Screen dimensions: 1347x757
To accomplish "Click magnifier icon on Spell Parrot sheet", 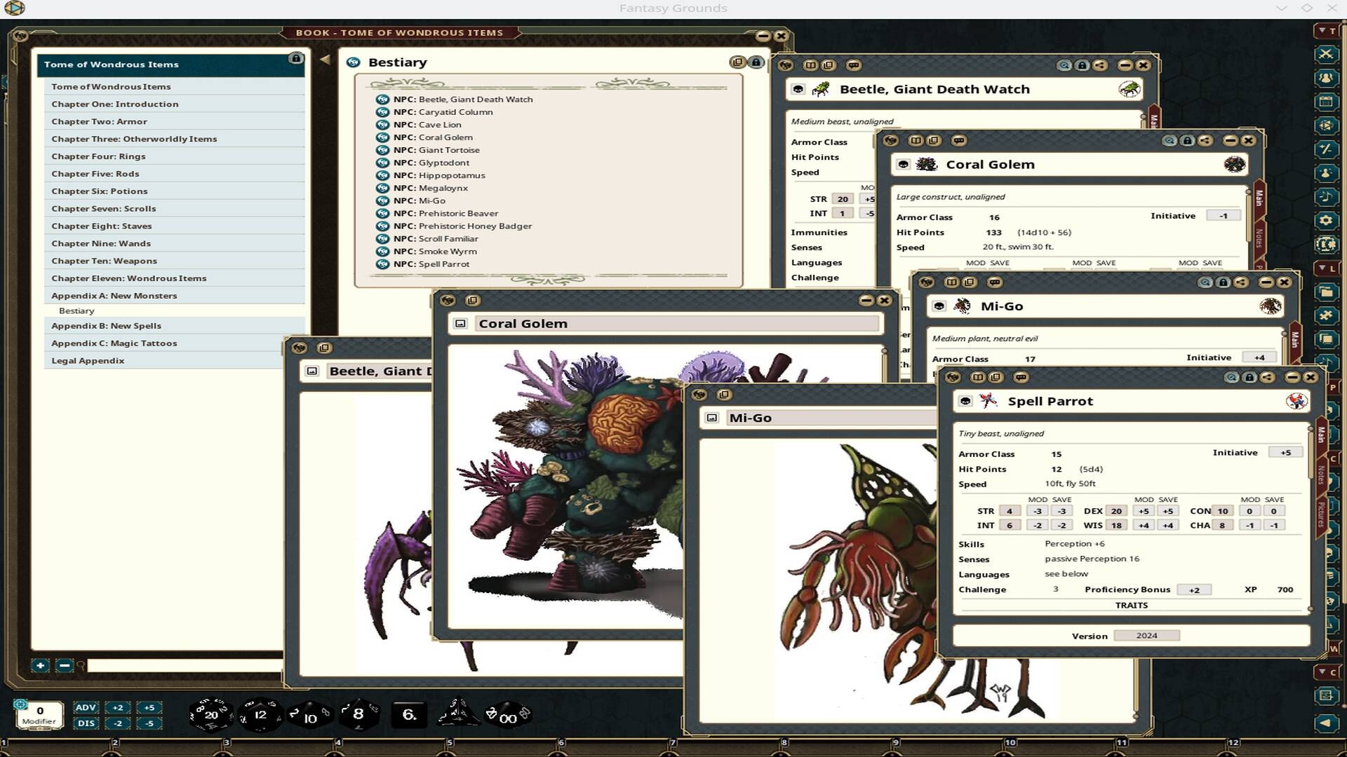I will (1231, 377).
